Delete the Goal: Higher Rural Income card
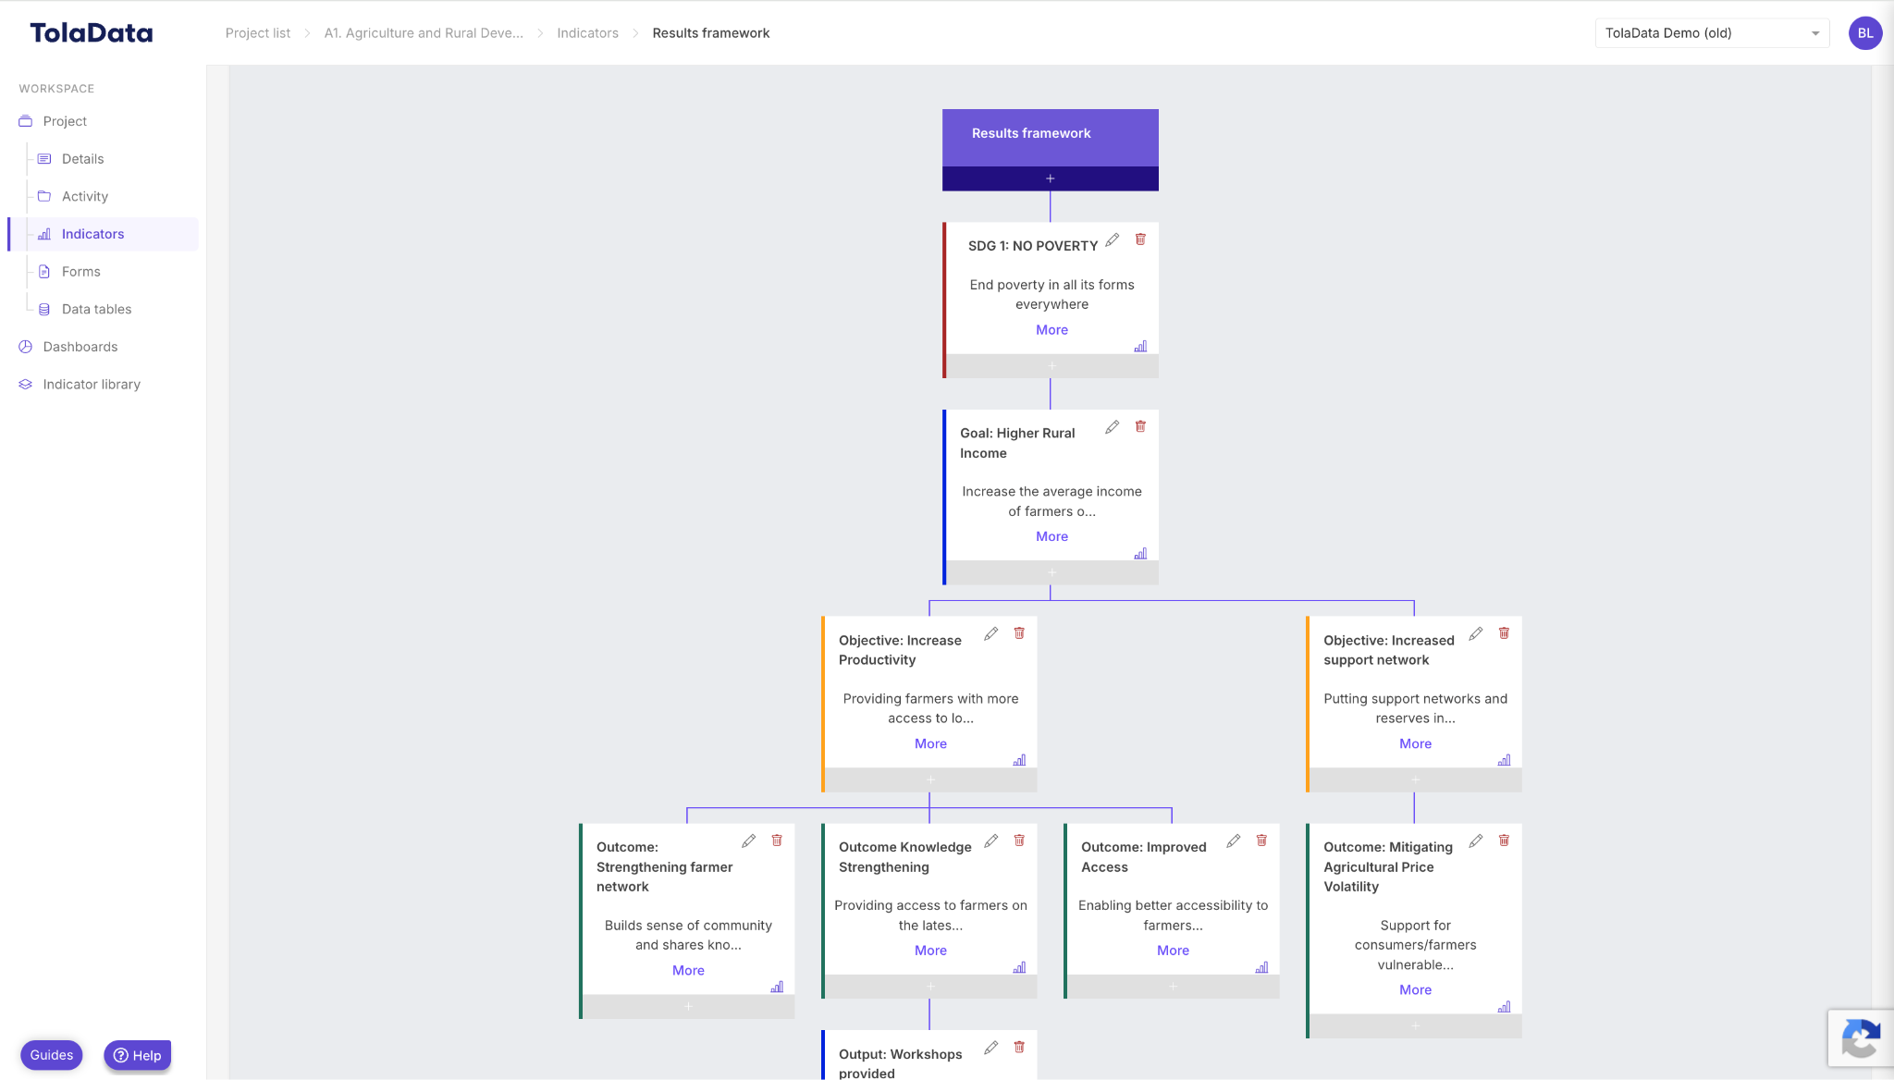The image size is (1894, 1080). tap(1140, 427)
